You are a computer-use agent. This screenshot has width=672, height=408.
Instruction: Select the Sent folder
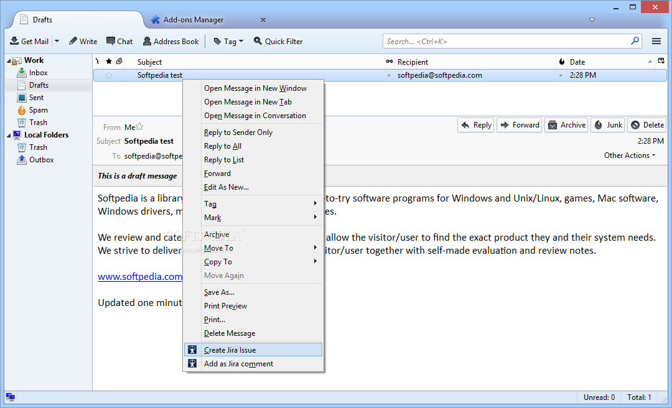(x=37, y=98)
